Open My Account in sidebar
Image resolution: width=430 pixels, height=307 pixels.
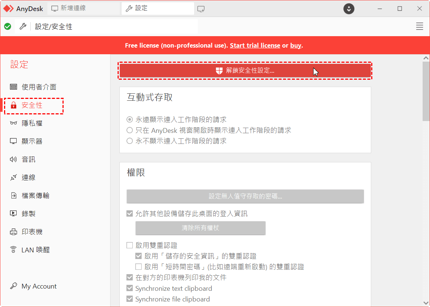[39, 286]
